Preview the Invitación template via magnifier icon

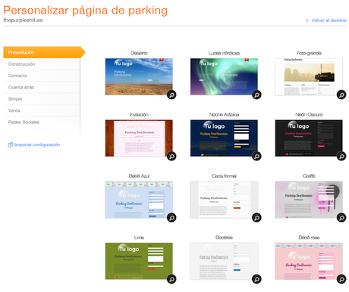(171, 157)
